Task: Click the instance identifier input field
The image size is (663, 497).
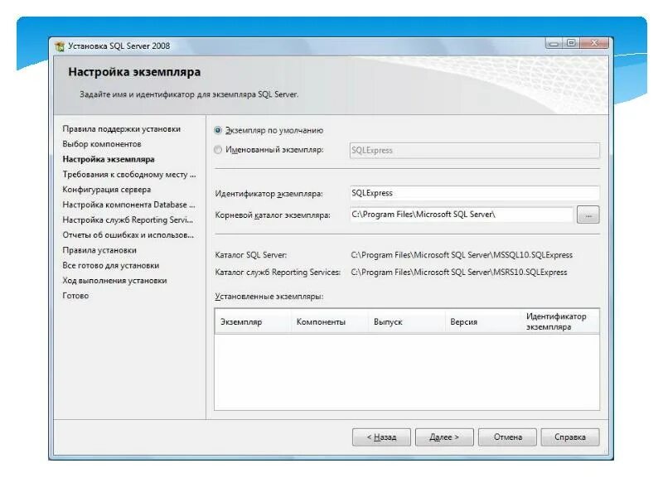Action: (474, 193)
